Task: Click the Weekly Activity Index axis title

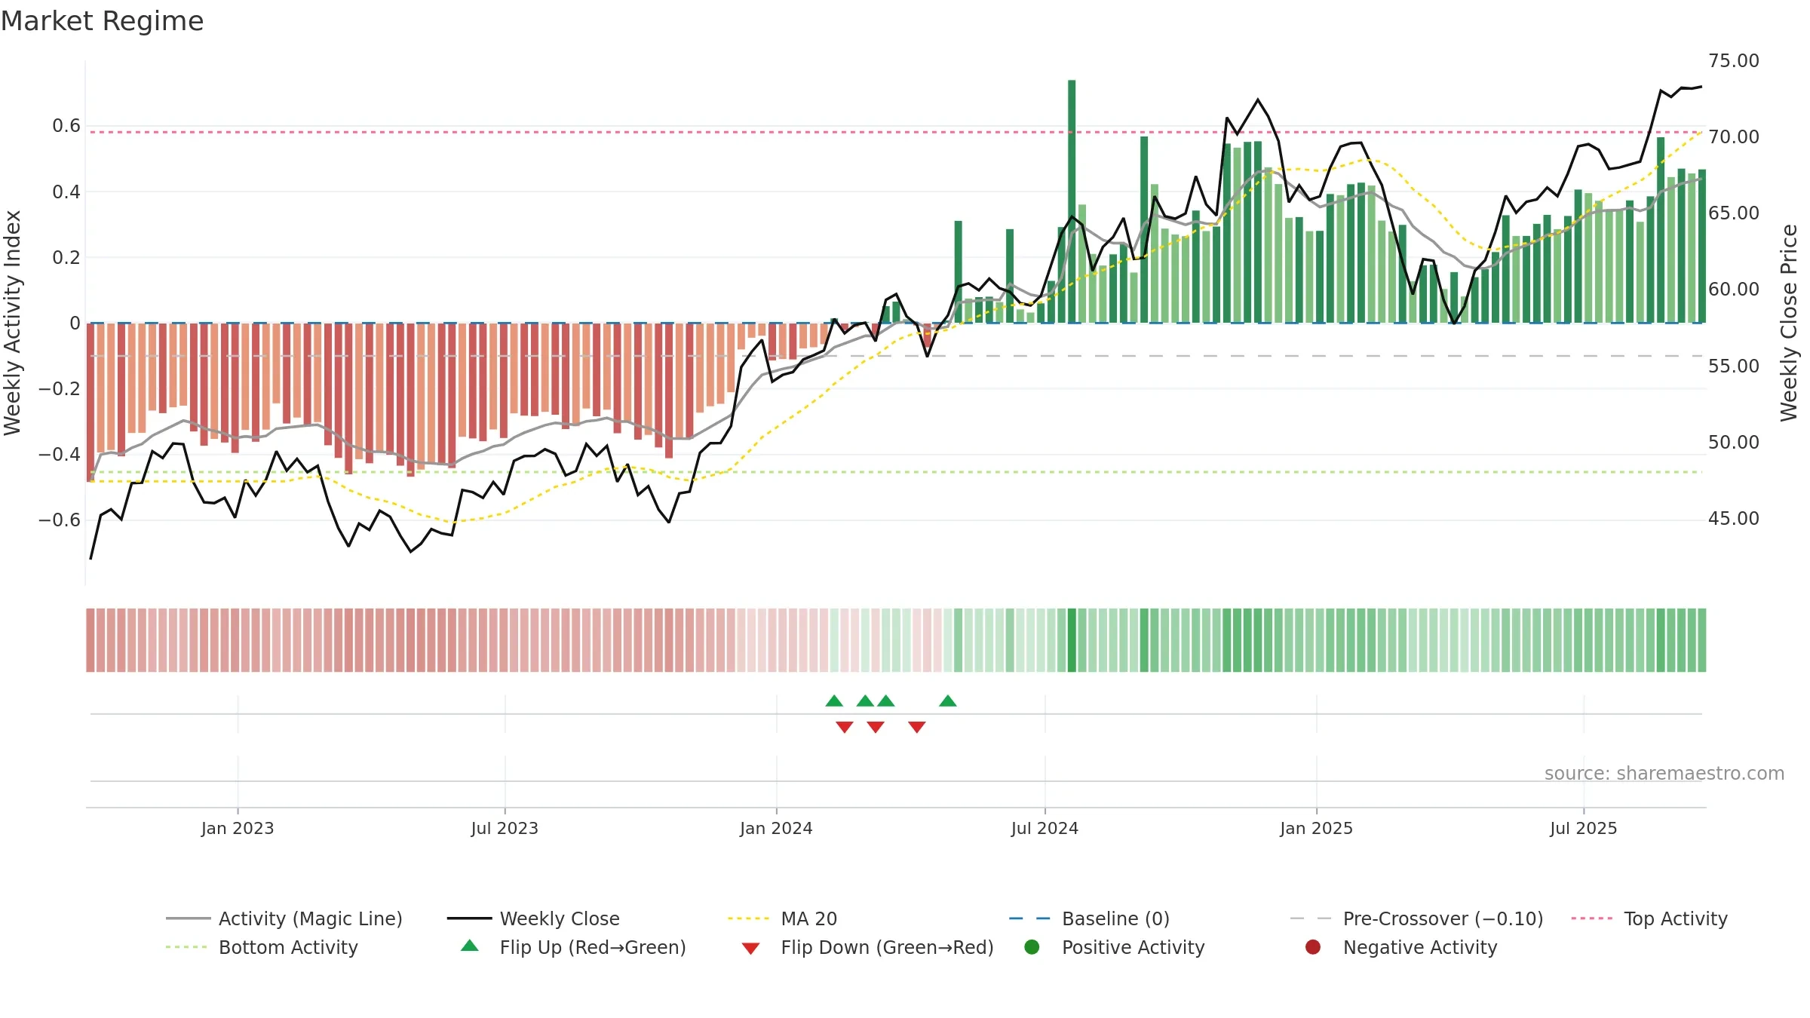Action: pos(12,323)
